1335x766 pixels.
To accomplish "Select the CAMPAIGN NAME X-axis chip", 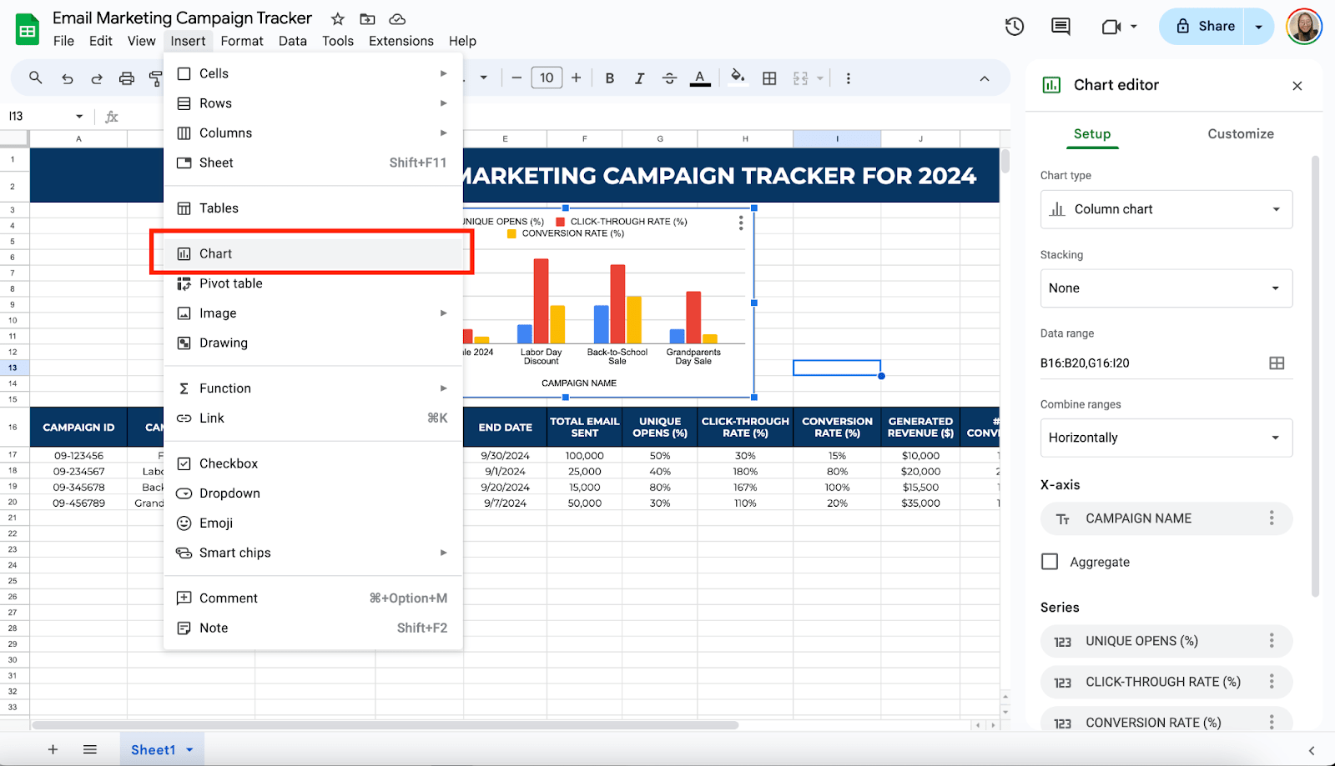I will pos(1166,518).
